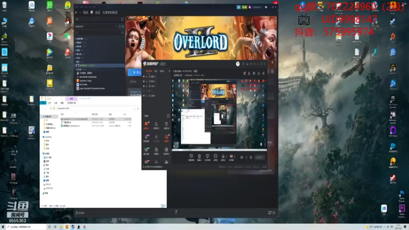Open user avatar in Douyu title bar
Screen dimensions: 409x230
(x=238, y=64)
